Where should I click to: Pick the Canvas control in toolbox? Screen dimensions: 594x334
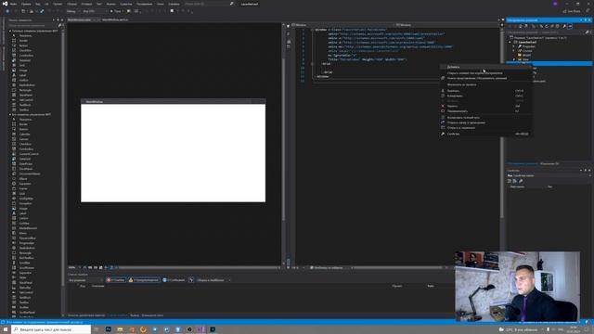click(x=23, y=139)
